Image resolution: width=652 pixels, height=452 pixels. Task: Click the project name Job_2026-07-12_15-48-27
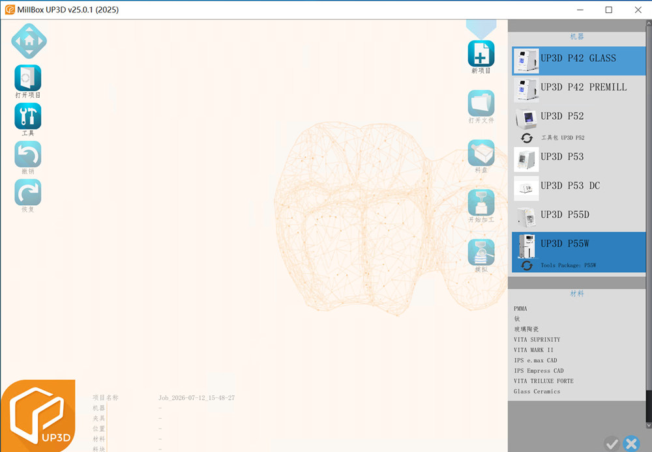197,398
